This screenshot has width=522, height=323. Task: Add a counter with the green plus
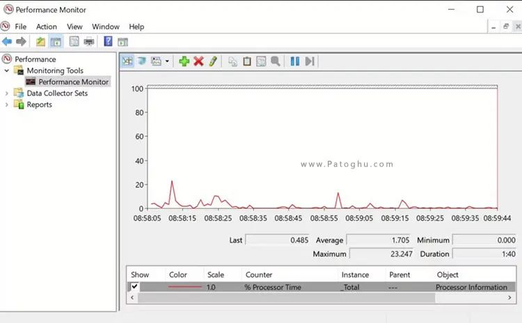[184, 61]
